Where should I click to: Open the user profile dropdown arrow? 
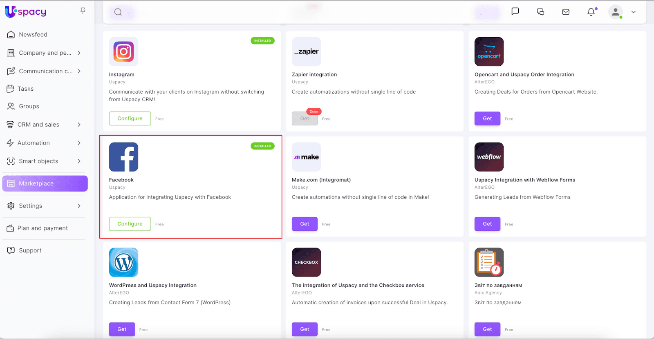point(634,12)
